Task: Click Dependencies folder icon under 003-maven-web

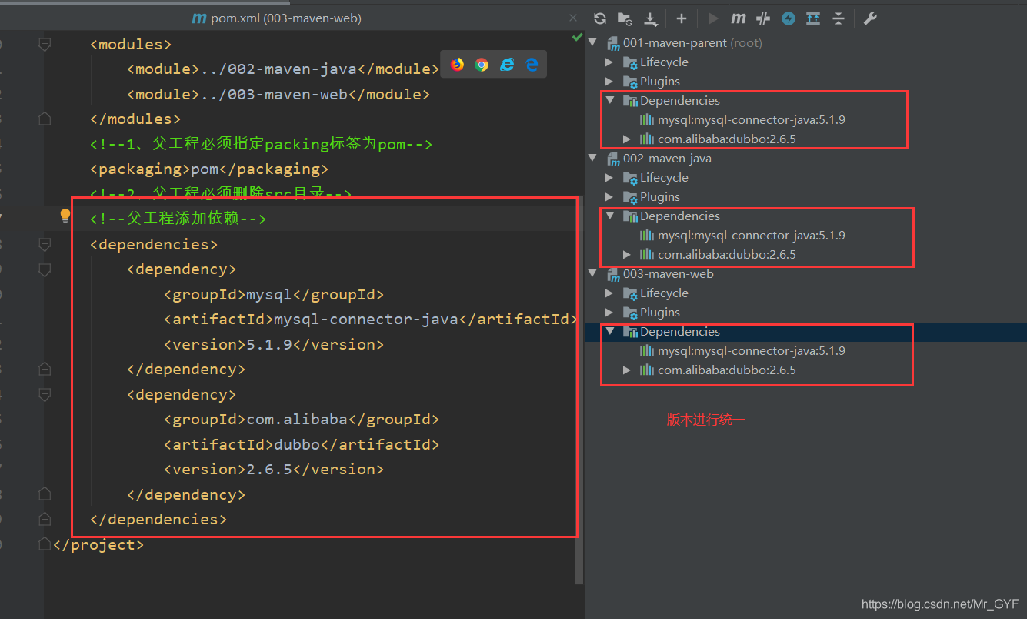Action: pyautogui.click(x=630, y=331)
